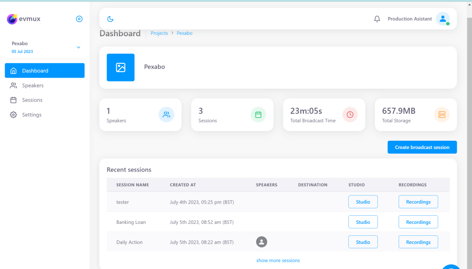Click show more sessions link

[278, 260]
